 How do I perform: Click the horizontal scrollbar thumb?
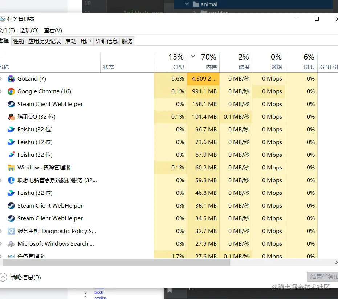[117, 262]
